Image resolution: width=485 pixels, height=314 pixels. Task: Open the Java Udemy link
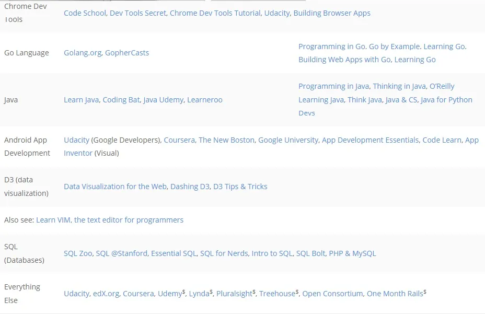pos(163,100)
